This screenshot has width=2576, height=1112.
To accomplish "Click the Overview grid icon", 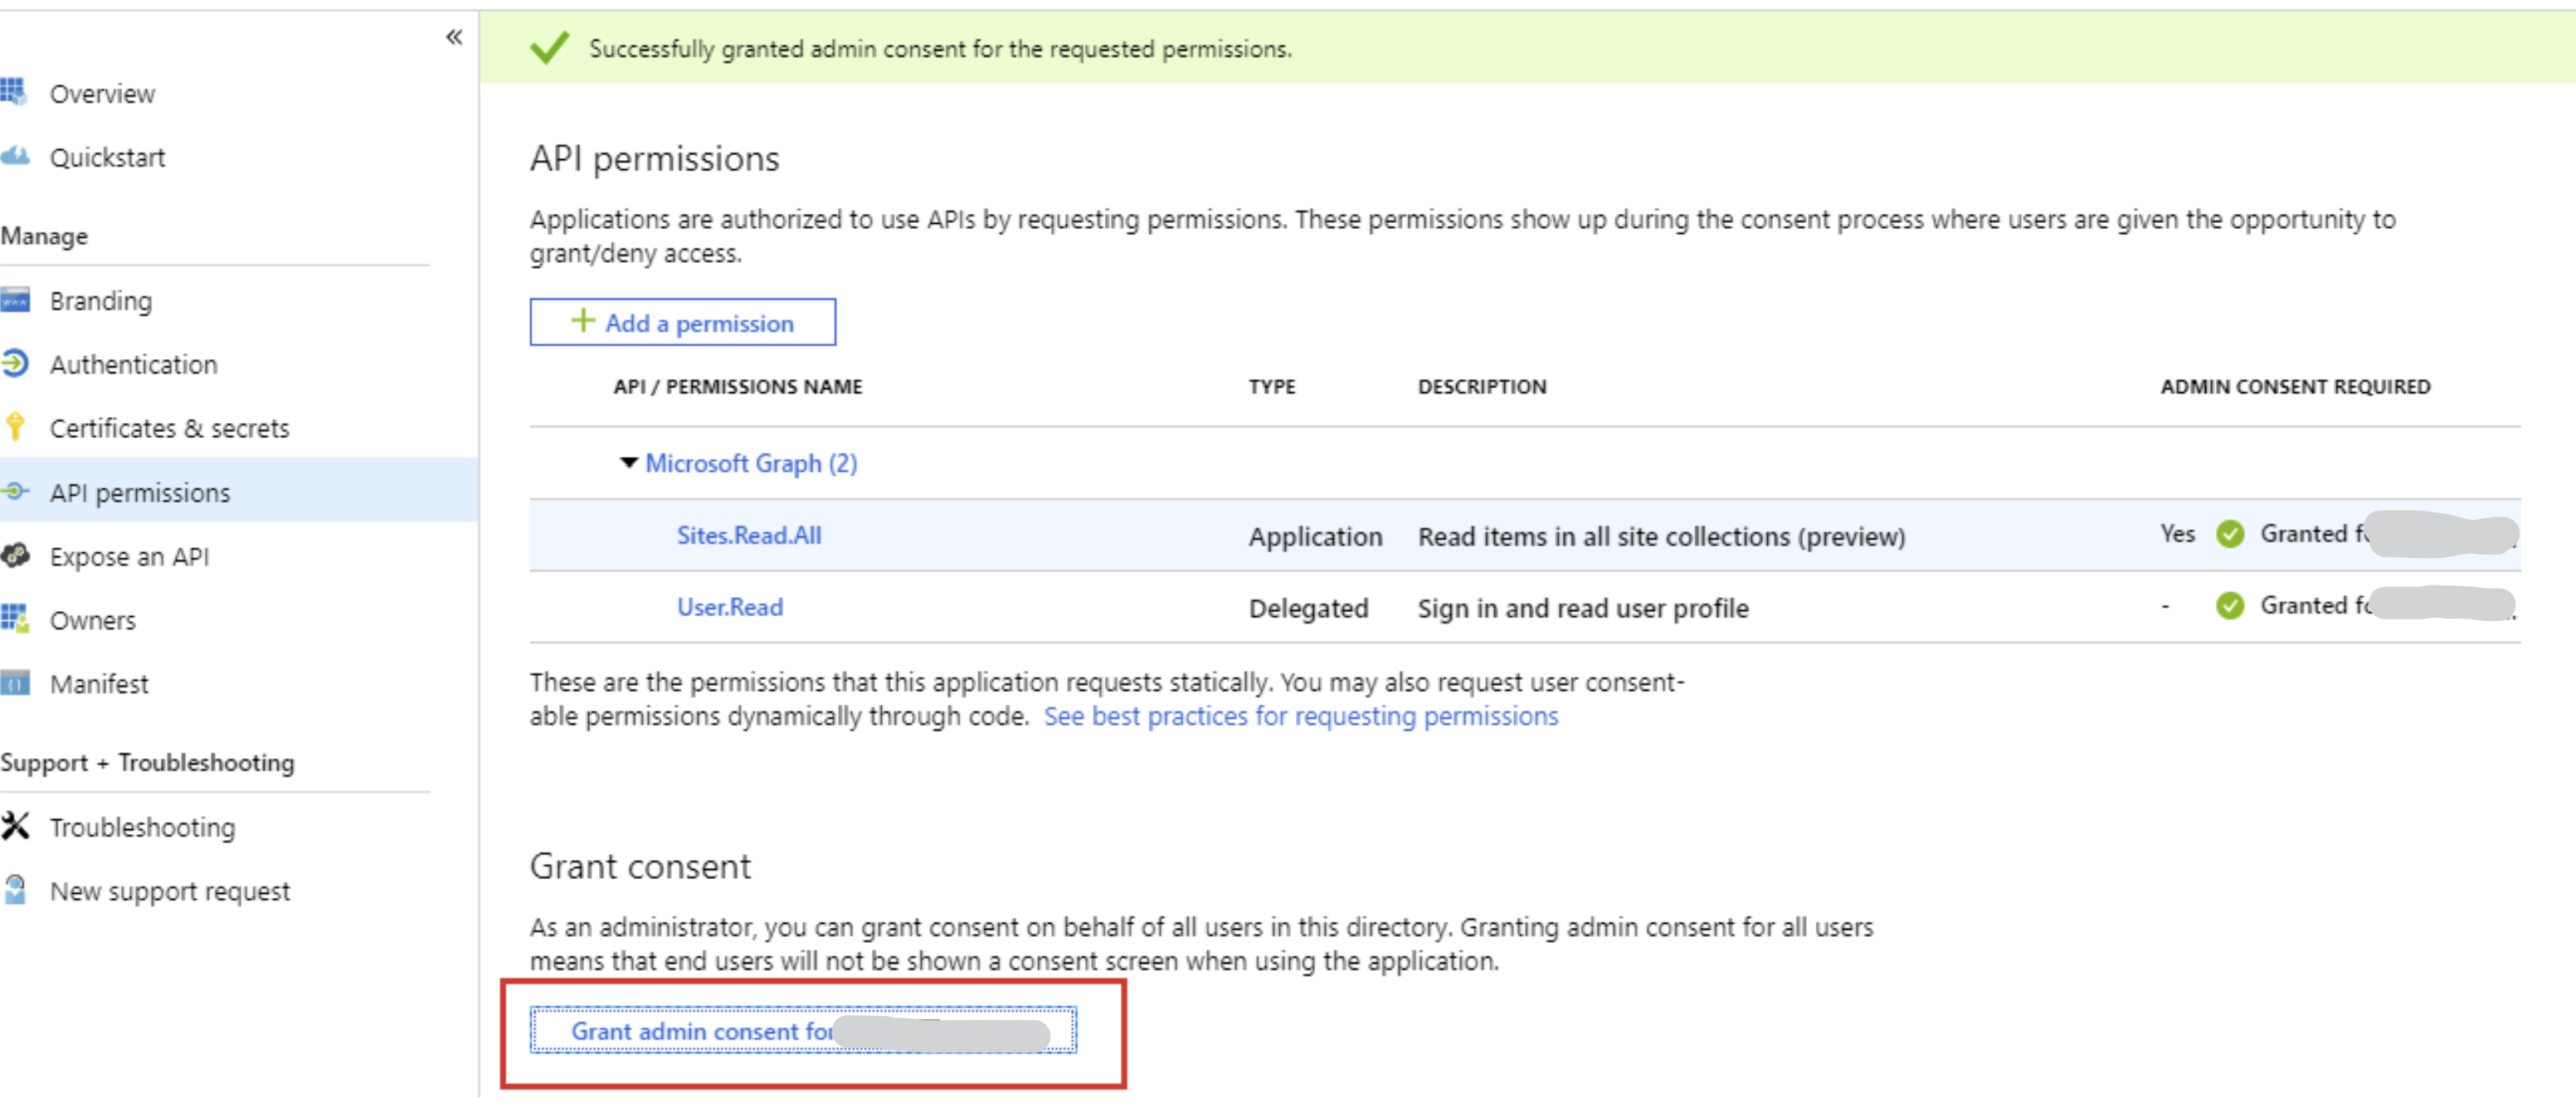I will click(14, 93).
